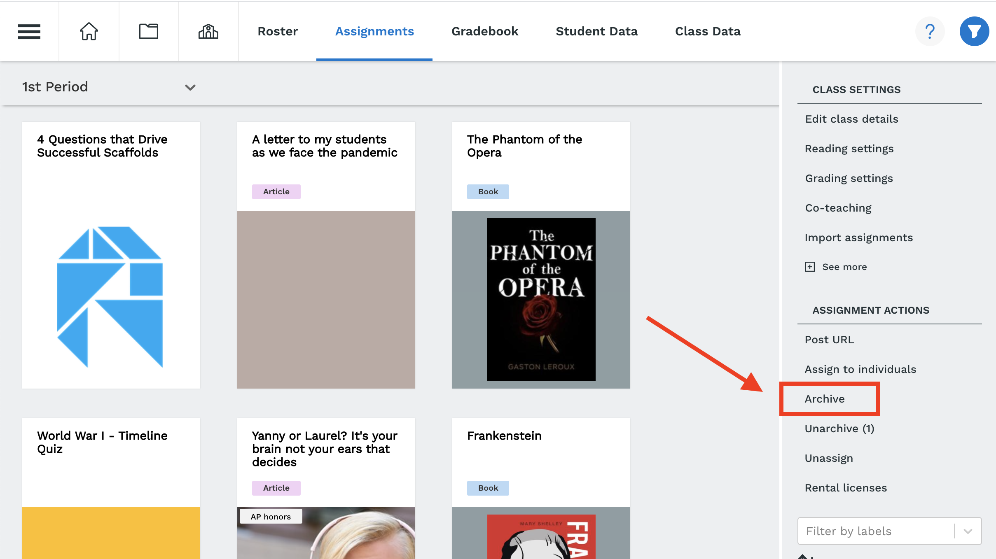
Task: Click the pandemic letter gray image area
Action: pyautogui.click(x=326, y=299)
